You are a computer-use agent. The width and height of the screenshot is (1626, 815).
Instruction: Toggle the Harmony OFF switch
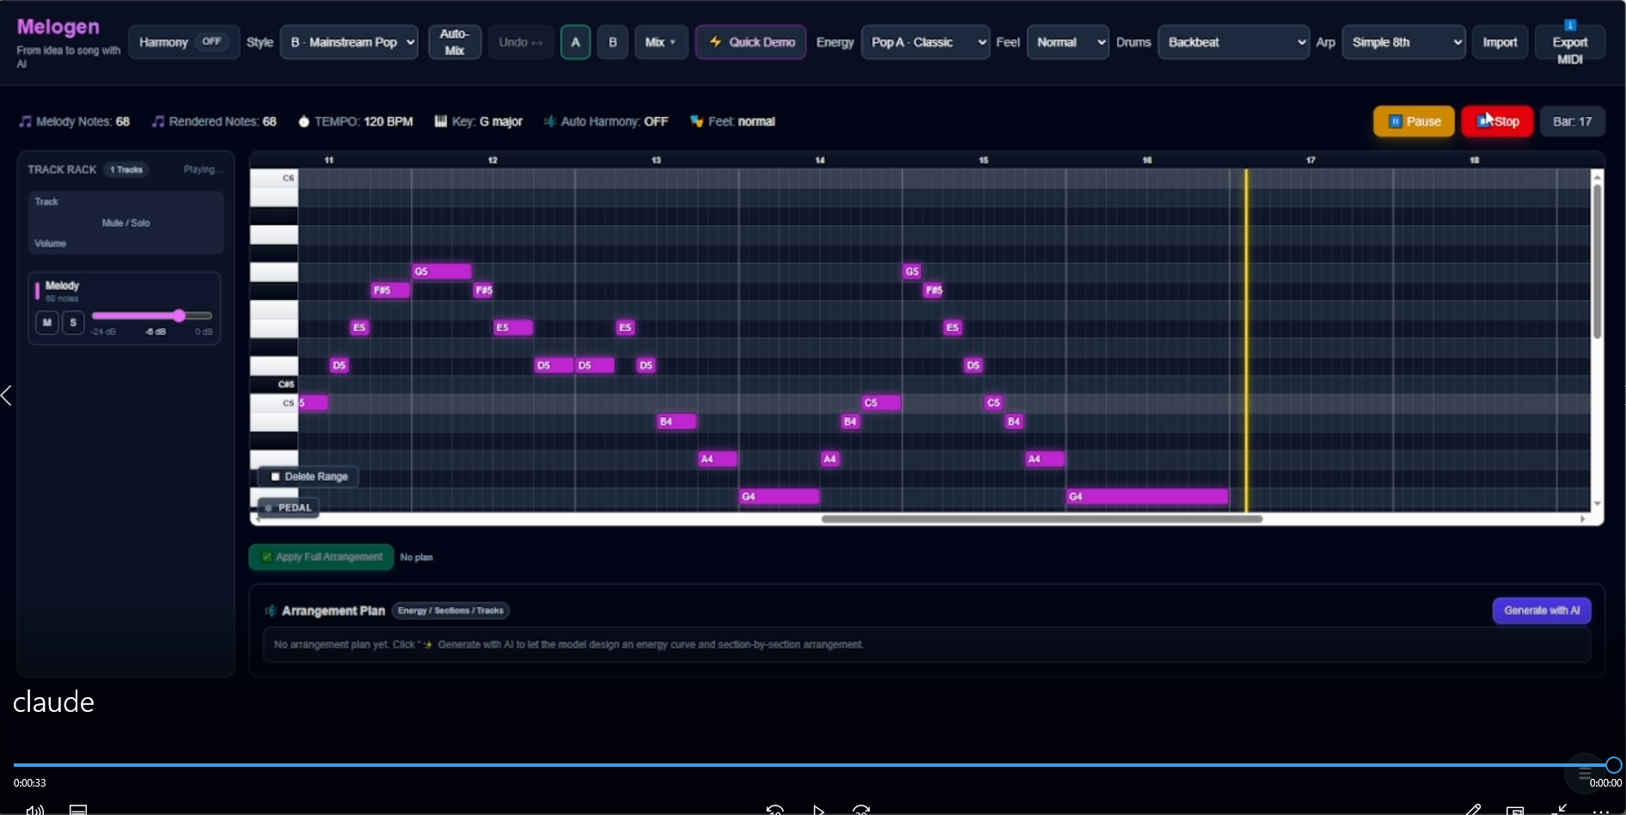211,41
